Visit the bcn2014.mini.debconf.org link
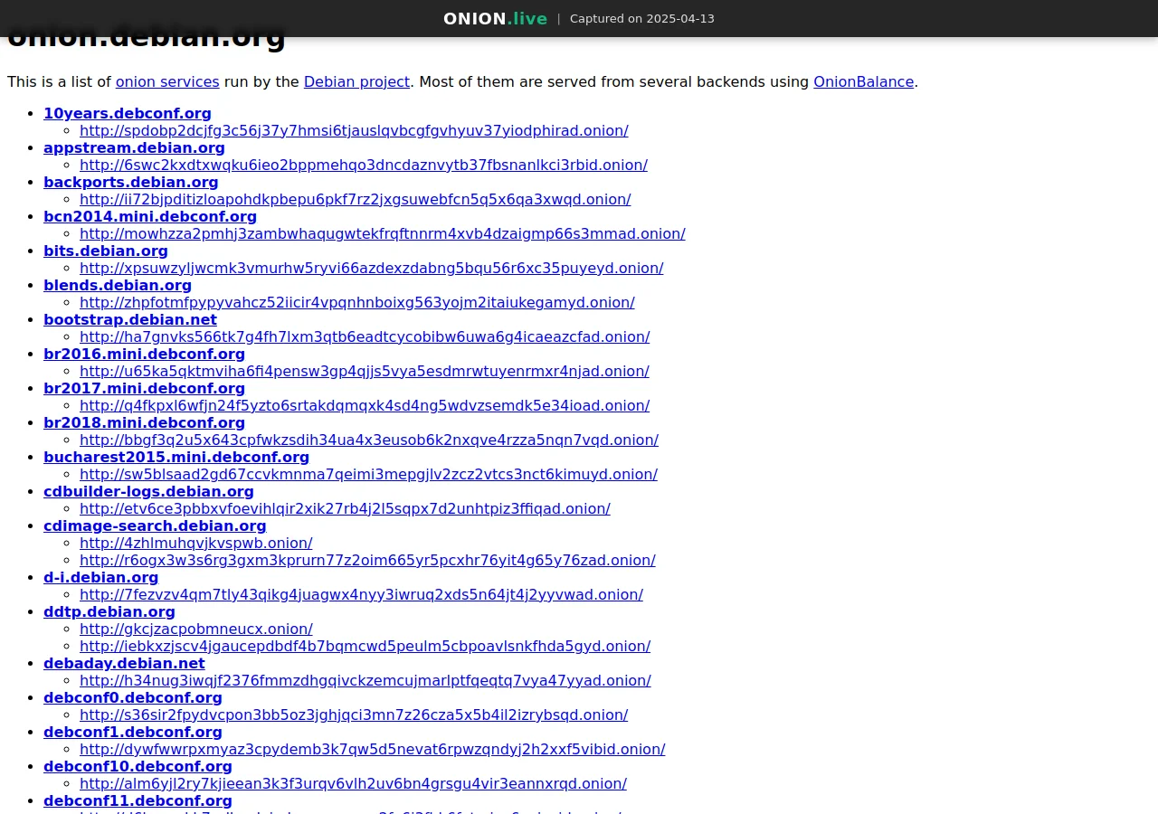 pos(150,216)
